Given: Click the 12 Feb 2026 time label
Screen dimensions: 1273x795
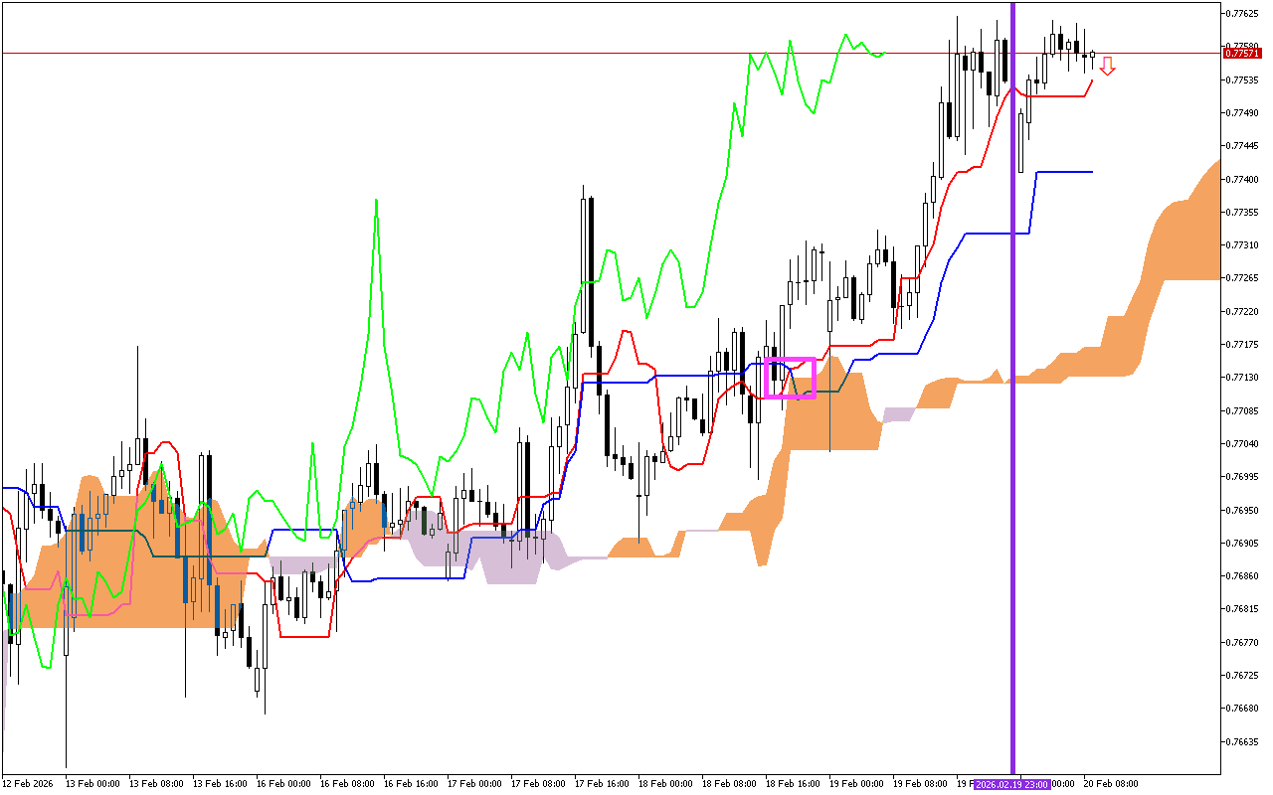Looking at the screenshot, I should point(29,784).
